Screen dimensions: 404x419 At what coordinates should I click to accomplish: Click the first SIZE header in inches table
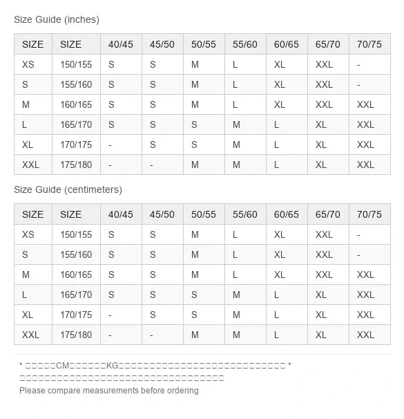tap(33, 44)
